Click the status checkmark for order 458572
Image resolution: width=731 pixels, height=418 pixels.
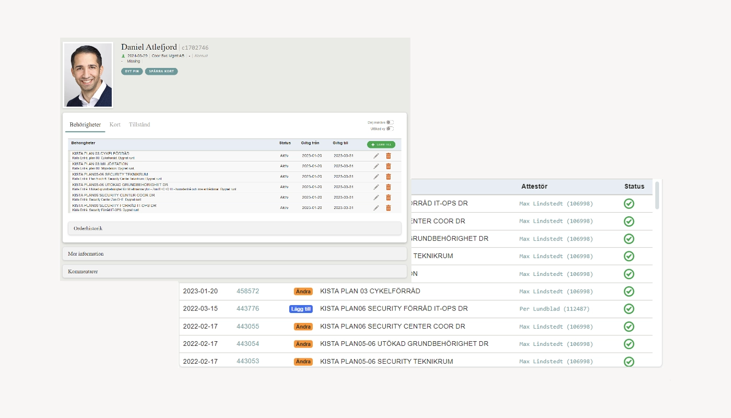tap(629, 291)
